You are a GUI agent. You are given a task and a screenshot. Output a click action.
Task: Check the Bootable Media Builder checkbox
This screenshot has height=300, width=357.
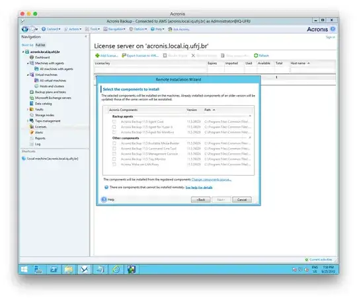click(114, 143)
